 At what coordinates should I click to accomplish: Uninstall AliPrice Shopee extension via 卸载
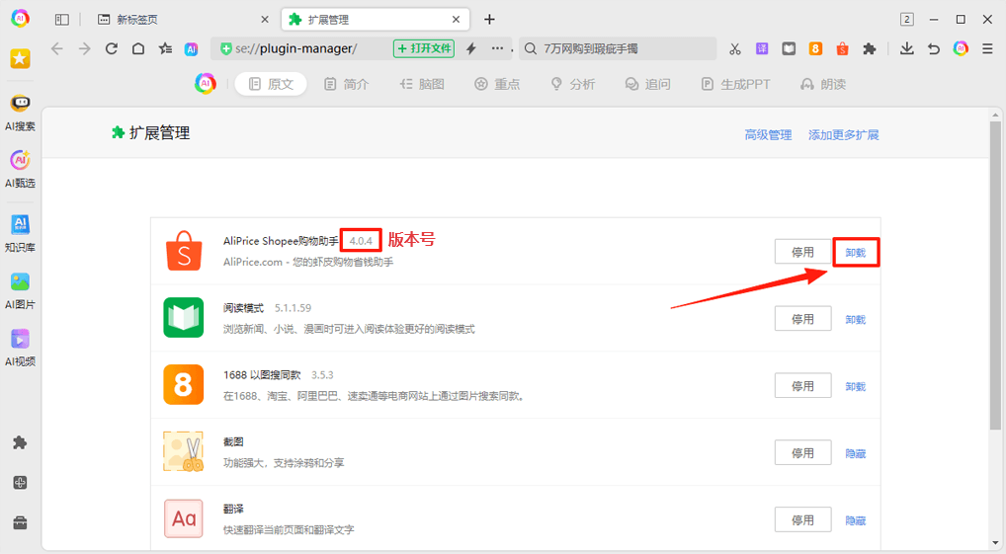click(x=855, y=253)
